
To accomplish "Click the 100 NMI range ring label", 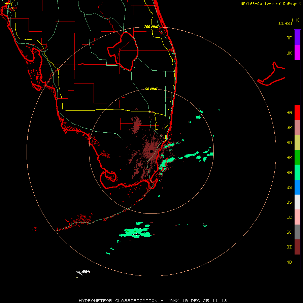I will pyautogui.click(x=151, y=27).
